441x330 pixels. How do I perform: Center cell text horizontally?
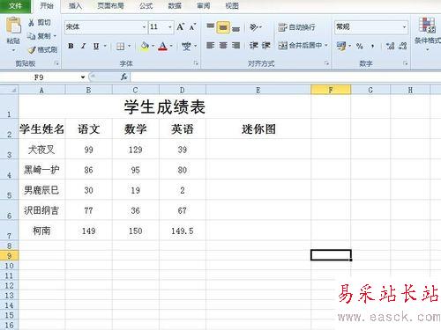tap(223, 45)
